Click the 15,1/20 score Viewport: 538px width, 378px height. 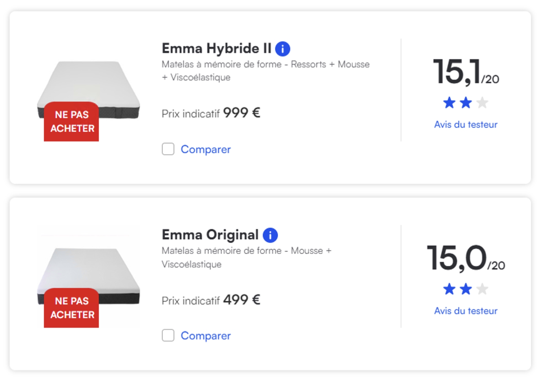(465, 72)
